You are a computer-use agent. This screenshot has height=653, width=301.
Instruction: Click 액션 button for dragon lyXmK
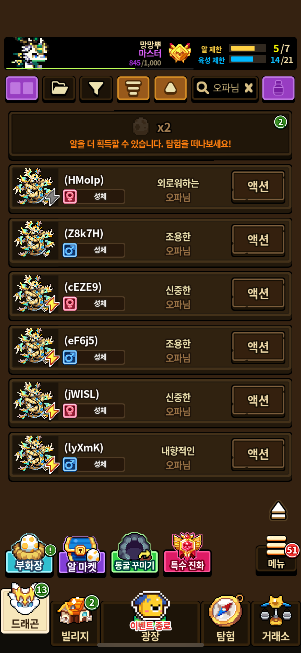(x=258, y=454)
